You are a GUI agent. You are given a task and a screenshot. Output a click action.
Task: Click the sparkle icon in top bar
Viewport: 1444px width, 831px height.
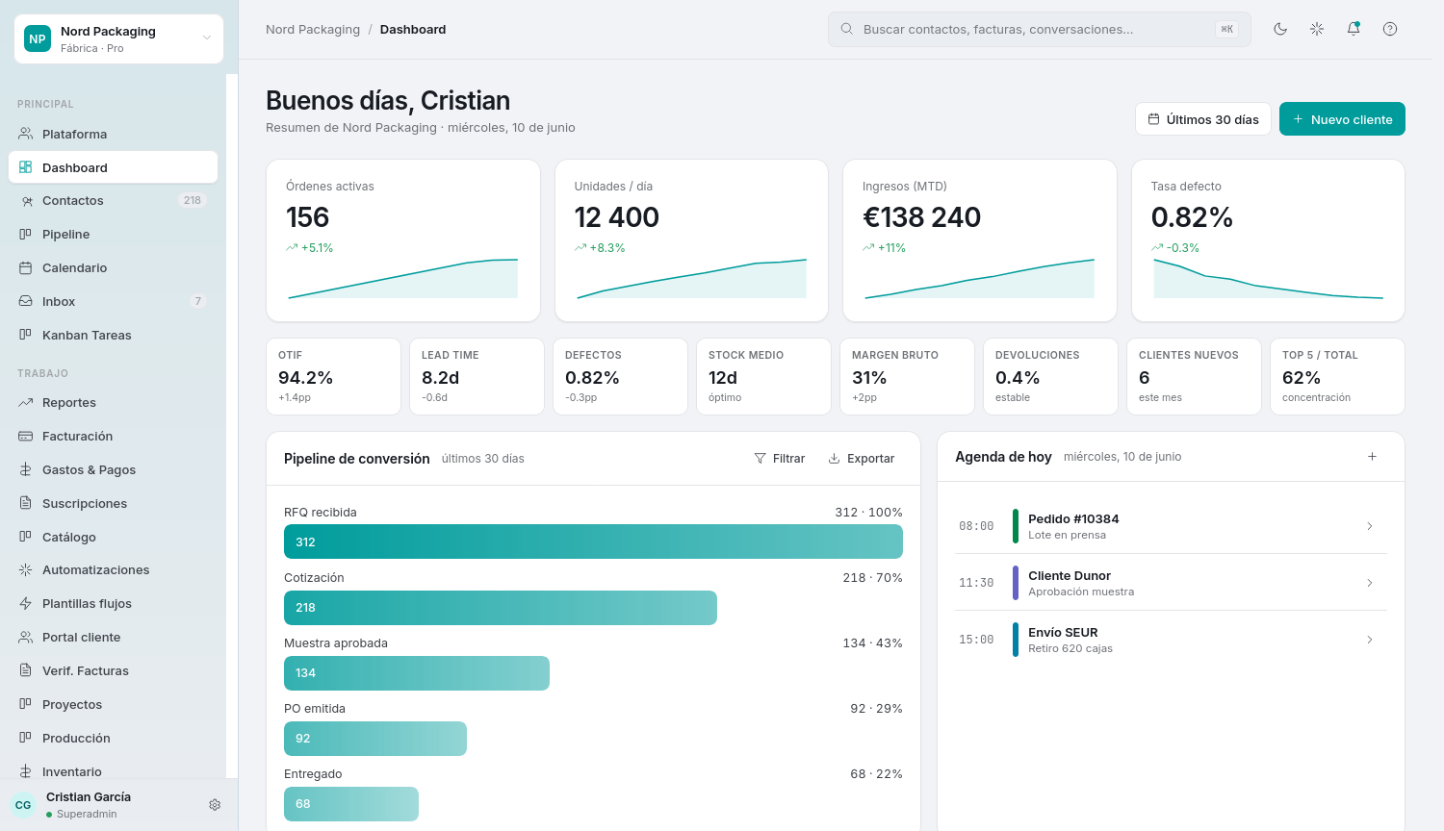(1317, 29)
